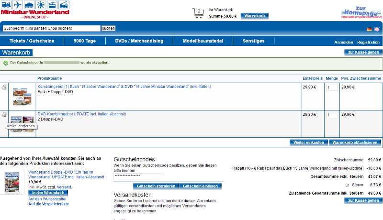Viewport: 383px width, 220px height.
Task: Expand the Steuer tax breakdown icon
Action: coord(347,184)
